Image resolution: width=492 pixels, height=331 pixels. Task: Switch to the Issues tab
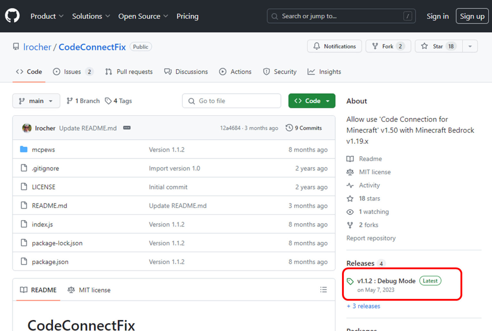point(73,72)
